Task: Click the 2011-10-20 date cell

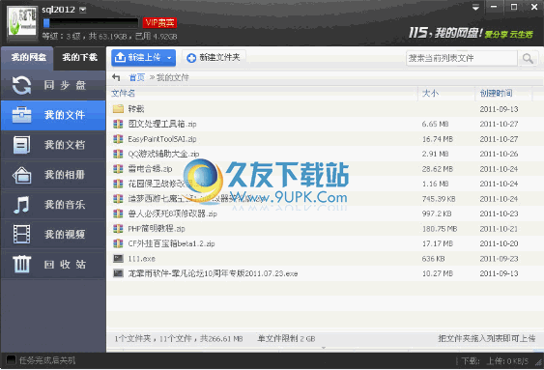Action: click(499, 243)
